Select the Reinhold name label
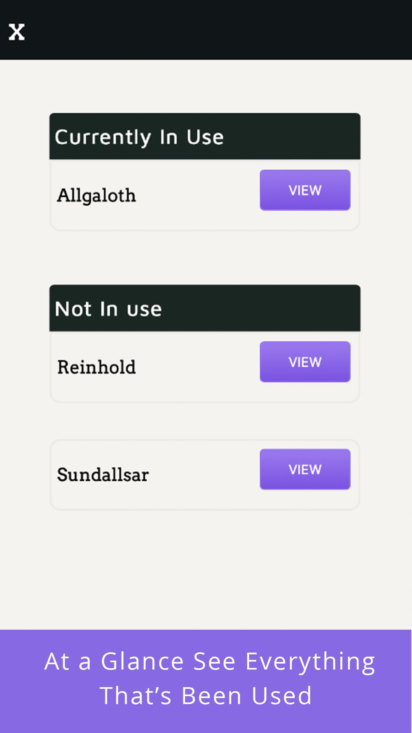This screenshot has width=412, height=733. tap(96, 367)
